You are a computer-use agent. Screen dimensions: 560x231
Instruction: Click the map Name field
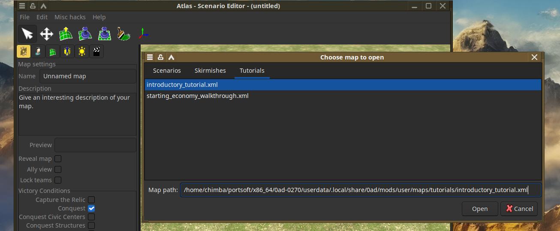coord(88,76)
